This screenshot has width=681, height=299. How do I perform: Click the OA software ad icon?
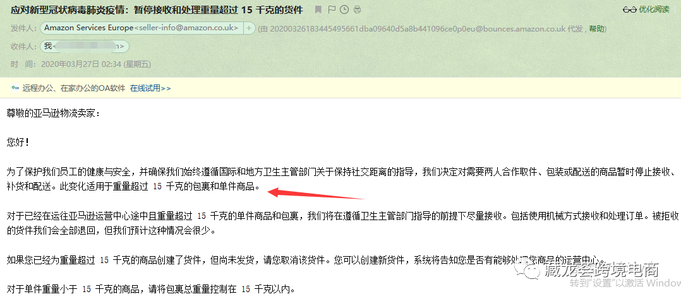[x=15, y=88]
